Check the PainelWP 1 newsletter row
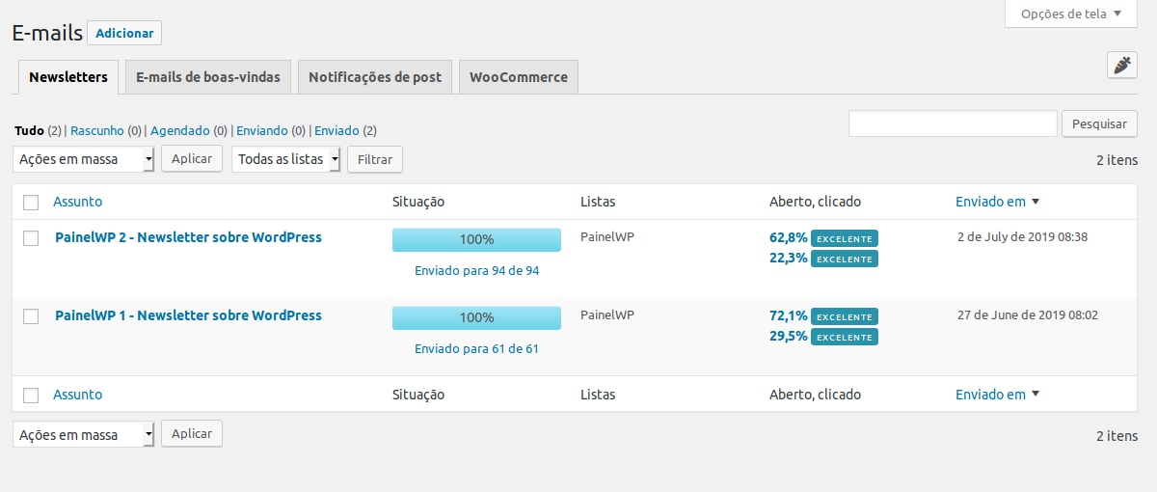 31,315
